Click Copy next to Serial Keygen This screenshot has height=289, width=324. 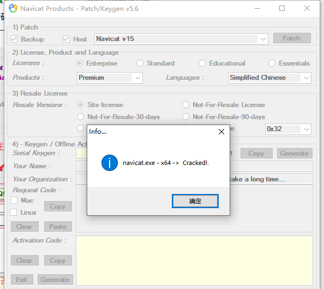click(x=256, y=153)
